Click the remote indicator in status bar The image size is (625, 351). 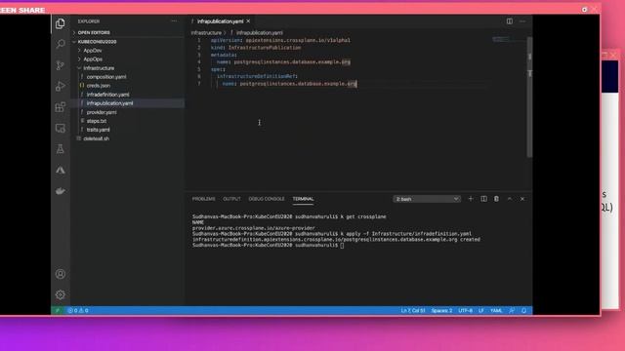pyautogui.click(x=58, y=310)
